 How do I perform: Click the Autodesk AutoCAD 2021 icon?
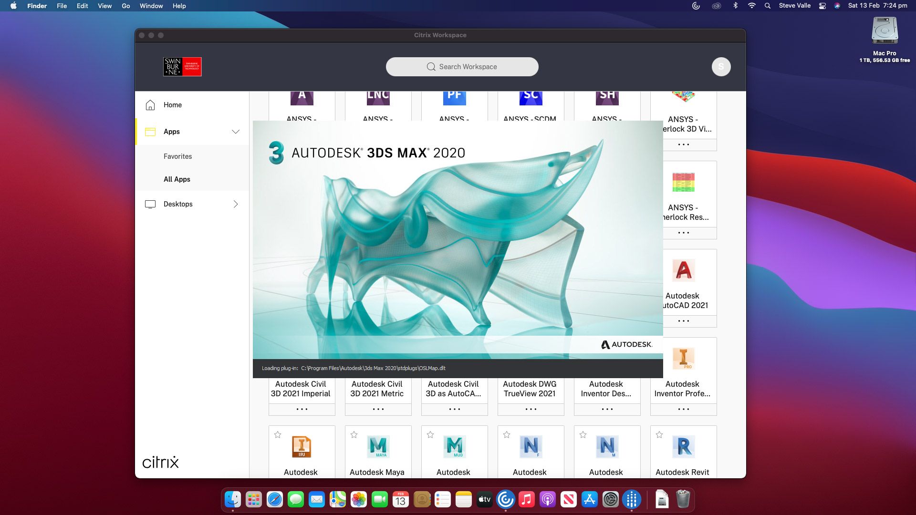683,270
